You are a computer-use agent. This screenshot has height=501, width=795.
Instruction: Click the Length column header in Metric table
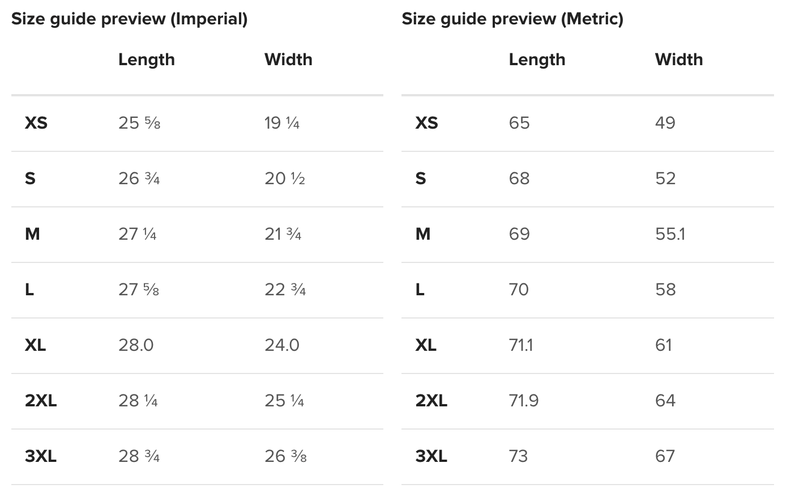pos(537,60)
